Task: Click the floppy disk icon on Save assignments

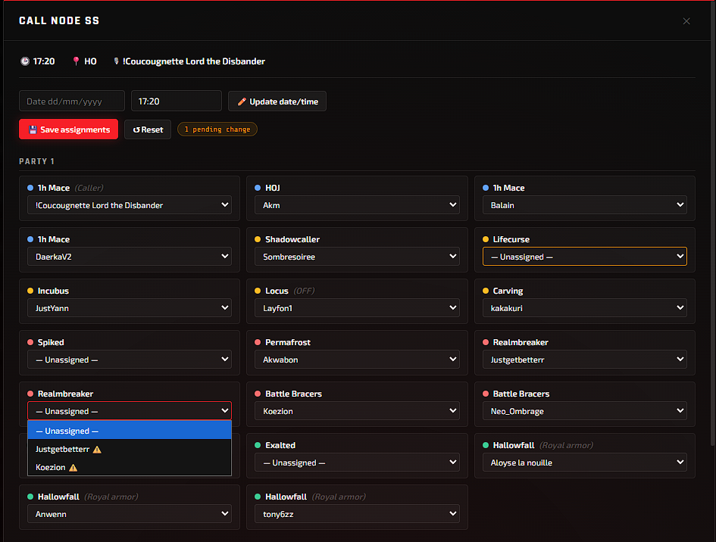Action: click(x=33, y=129)
